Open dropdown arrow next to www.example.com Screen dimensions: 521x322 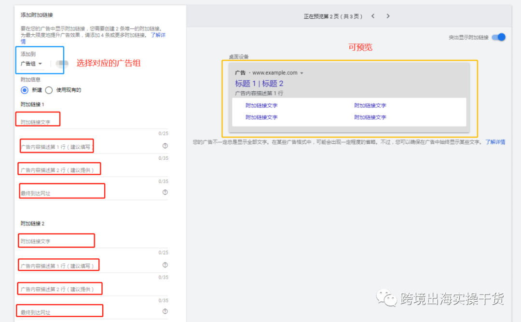[302, 73]
